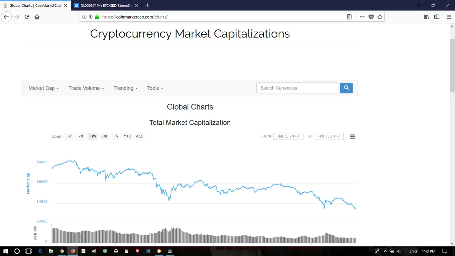This screenshot has width=455, height=256.
Task: Go to the browser home icon
Action: point(37,17)
